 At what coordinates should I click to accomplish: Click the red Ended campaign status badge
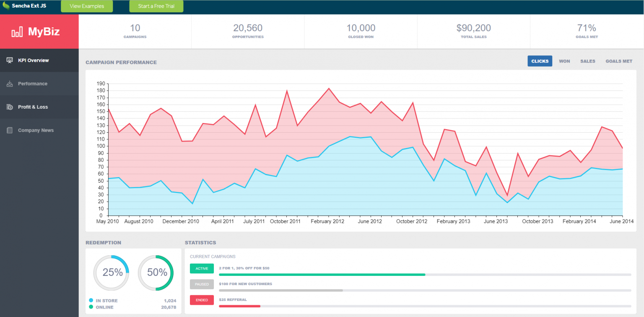point(202,300)
